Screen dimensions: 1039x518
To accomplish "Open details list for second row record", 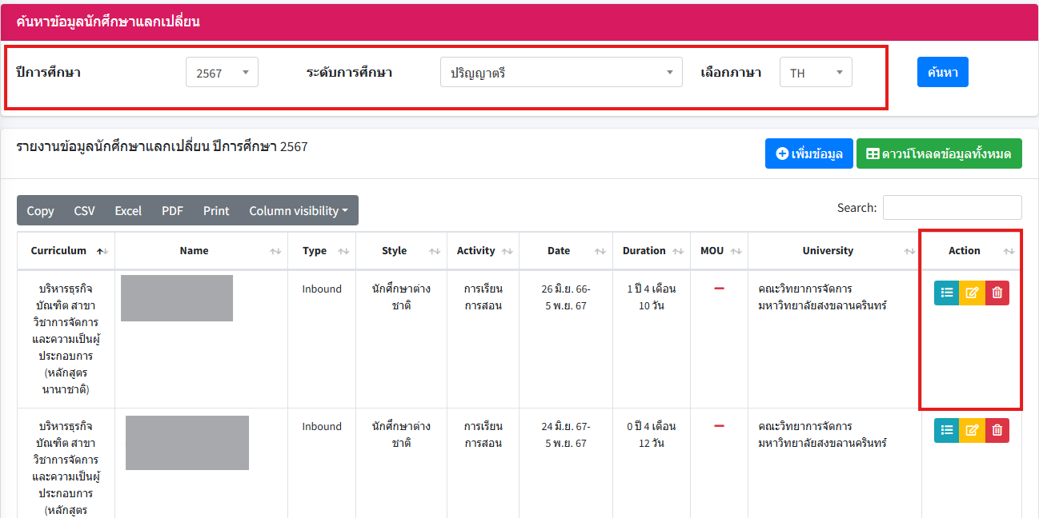I will (x=947, y=430).
